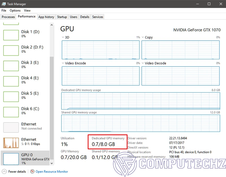Click the 12.0 GB shared graph maximum

[x=215, y=112]
